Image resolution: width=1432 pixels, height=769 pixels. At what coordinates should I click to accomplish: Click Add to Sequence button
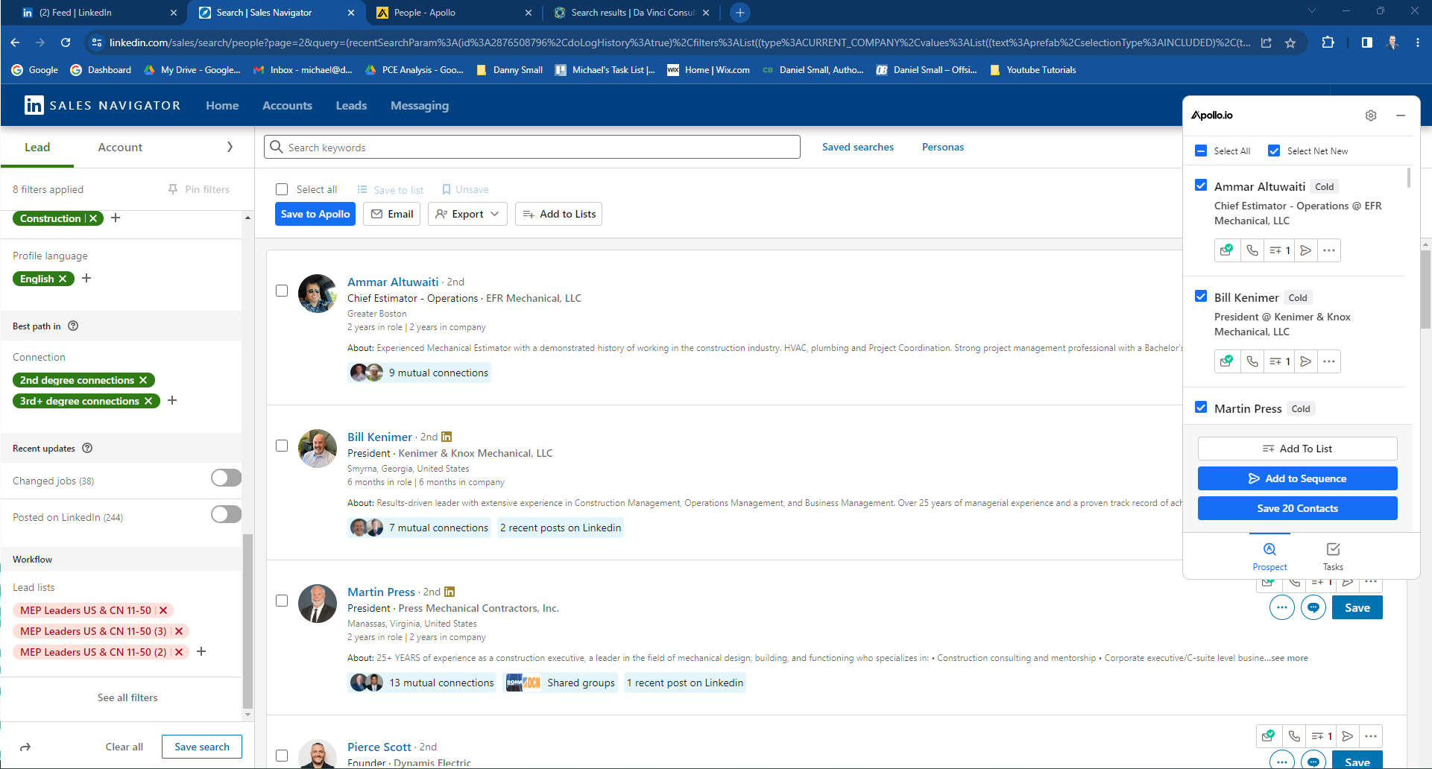(x=1297, y=478)
